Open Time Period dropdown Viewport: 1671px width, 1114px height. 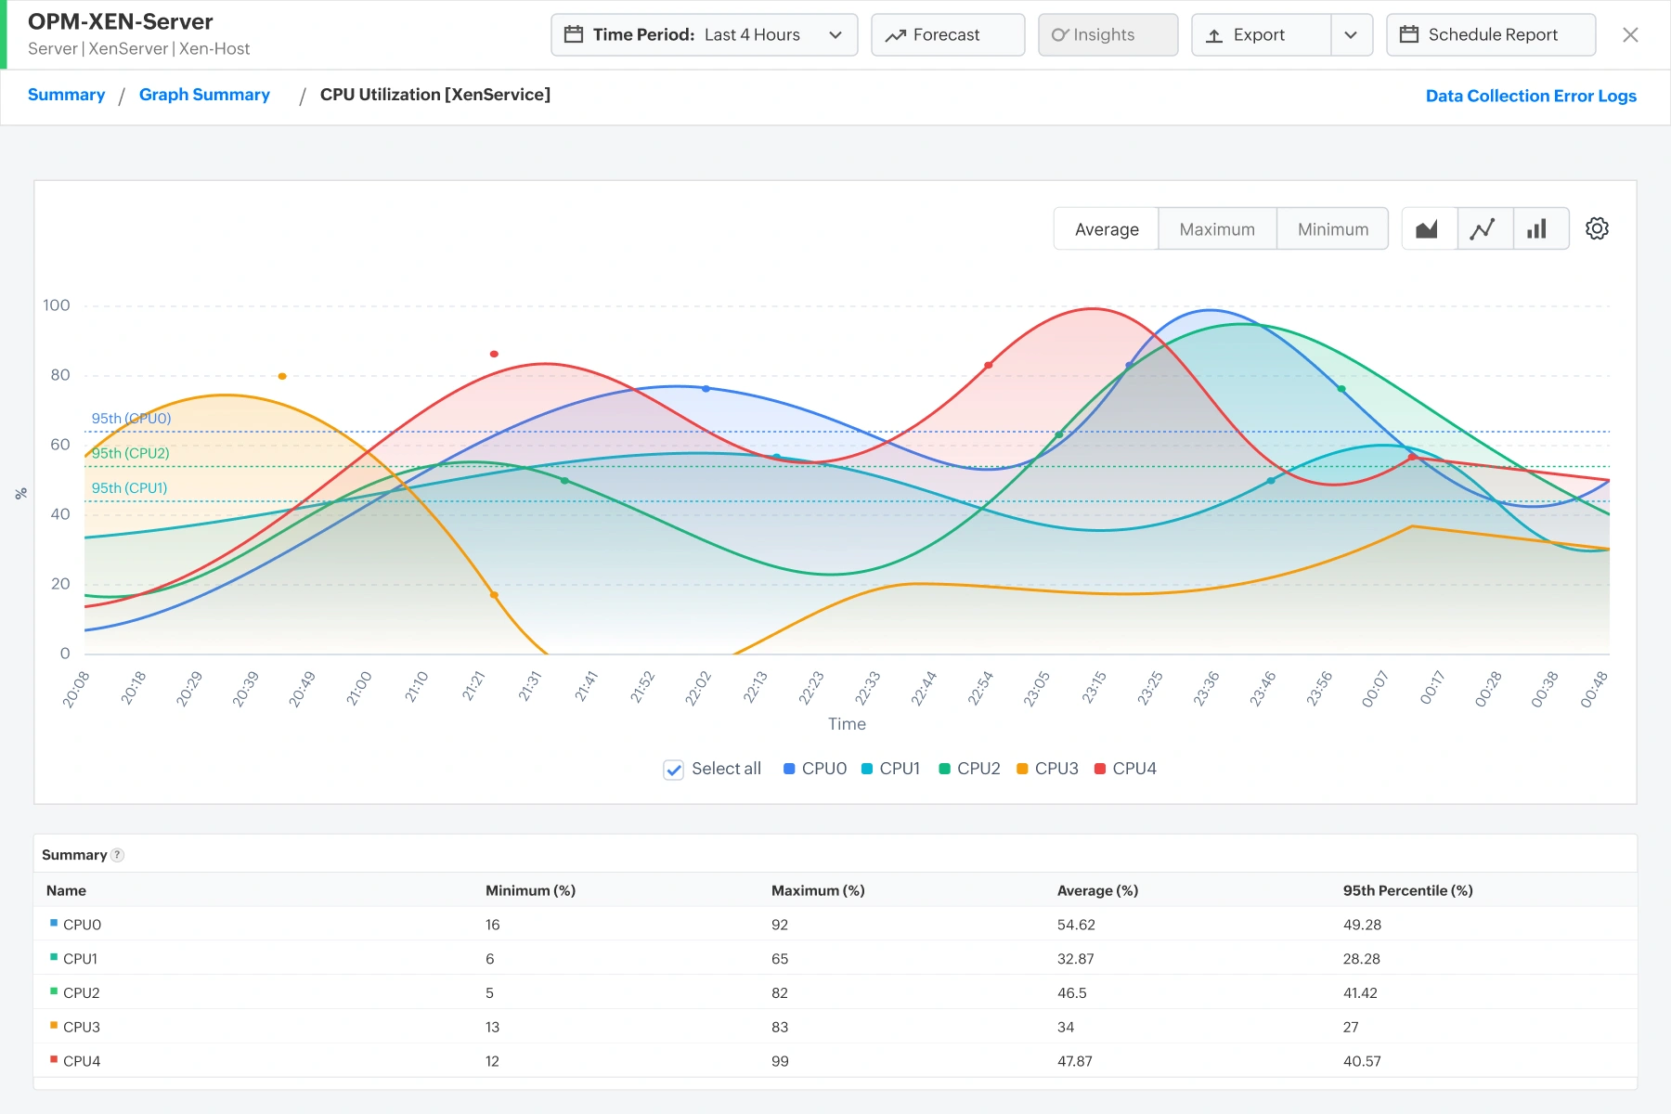(x=705, y=35)
